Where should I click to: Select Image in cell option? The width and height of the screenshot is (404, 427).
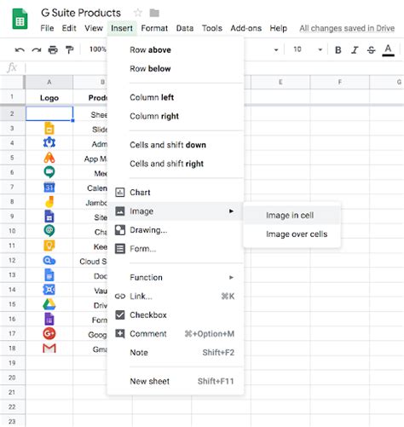291,215
